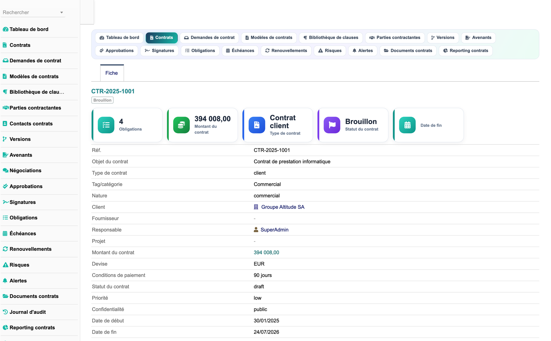Open the Alertes top tab
Screen dimensions: 551x341
tap(363, 51)
